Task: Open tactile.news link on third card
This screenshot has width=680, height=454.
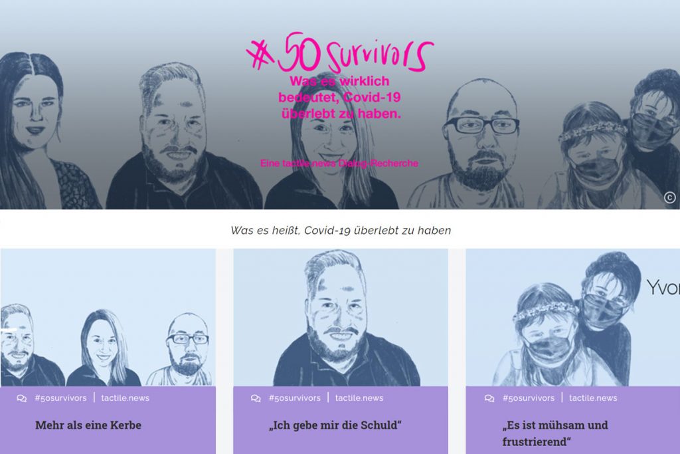Action: point(593,398)
